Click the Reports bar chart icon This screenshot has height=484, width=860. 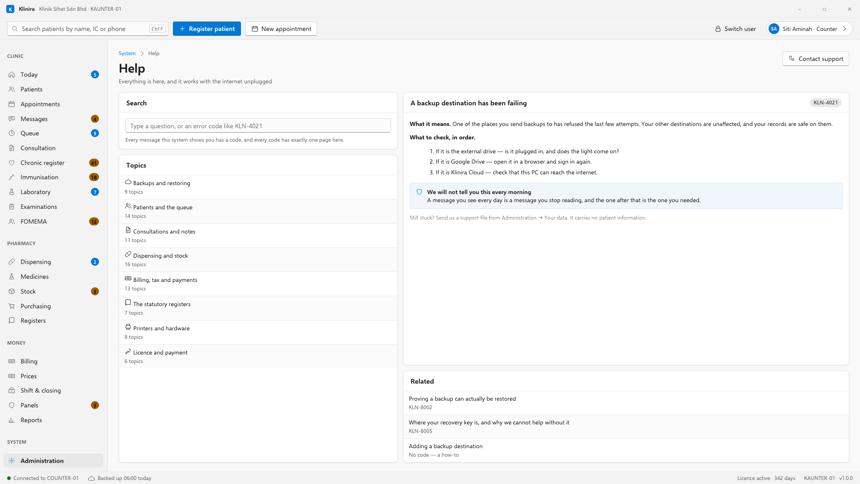coord(12,420)
